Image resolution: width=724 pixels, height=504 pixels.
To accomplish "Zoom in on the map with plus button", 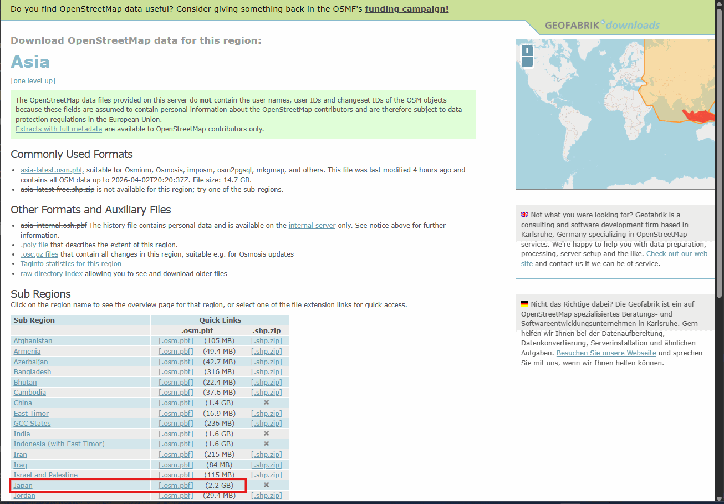I will tap(527, 50).
